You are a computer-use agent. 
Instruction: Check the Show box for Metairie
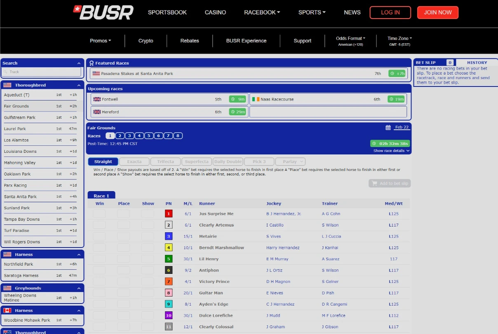click(x=148, y=236)
